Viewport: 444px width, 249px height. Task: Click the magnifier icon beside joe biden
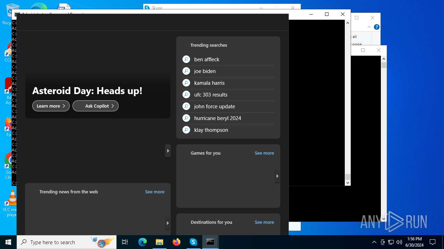pos(186,71)
